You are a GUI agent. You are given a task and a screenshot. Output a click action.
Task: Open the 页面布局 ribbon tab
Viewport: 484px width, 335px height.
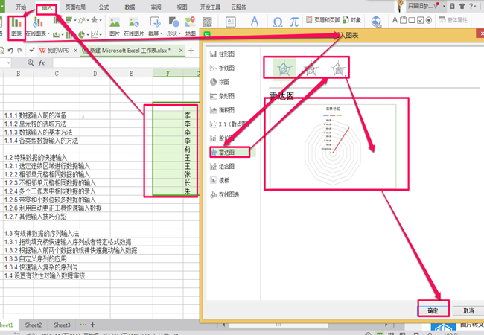coord(75,7)
